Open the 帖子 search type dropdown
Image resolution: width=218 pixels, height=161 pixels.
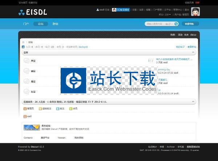tap(169, 24)
